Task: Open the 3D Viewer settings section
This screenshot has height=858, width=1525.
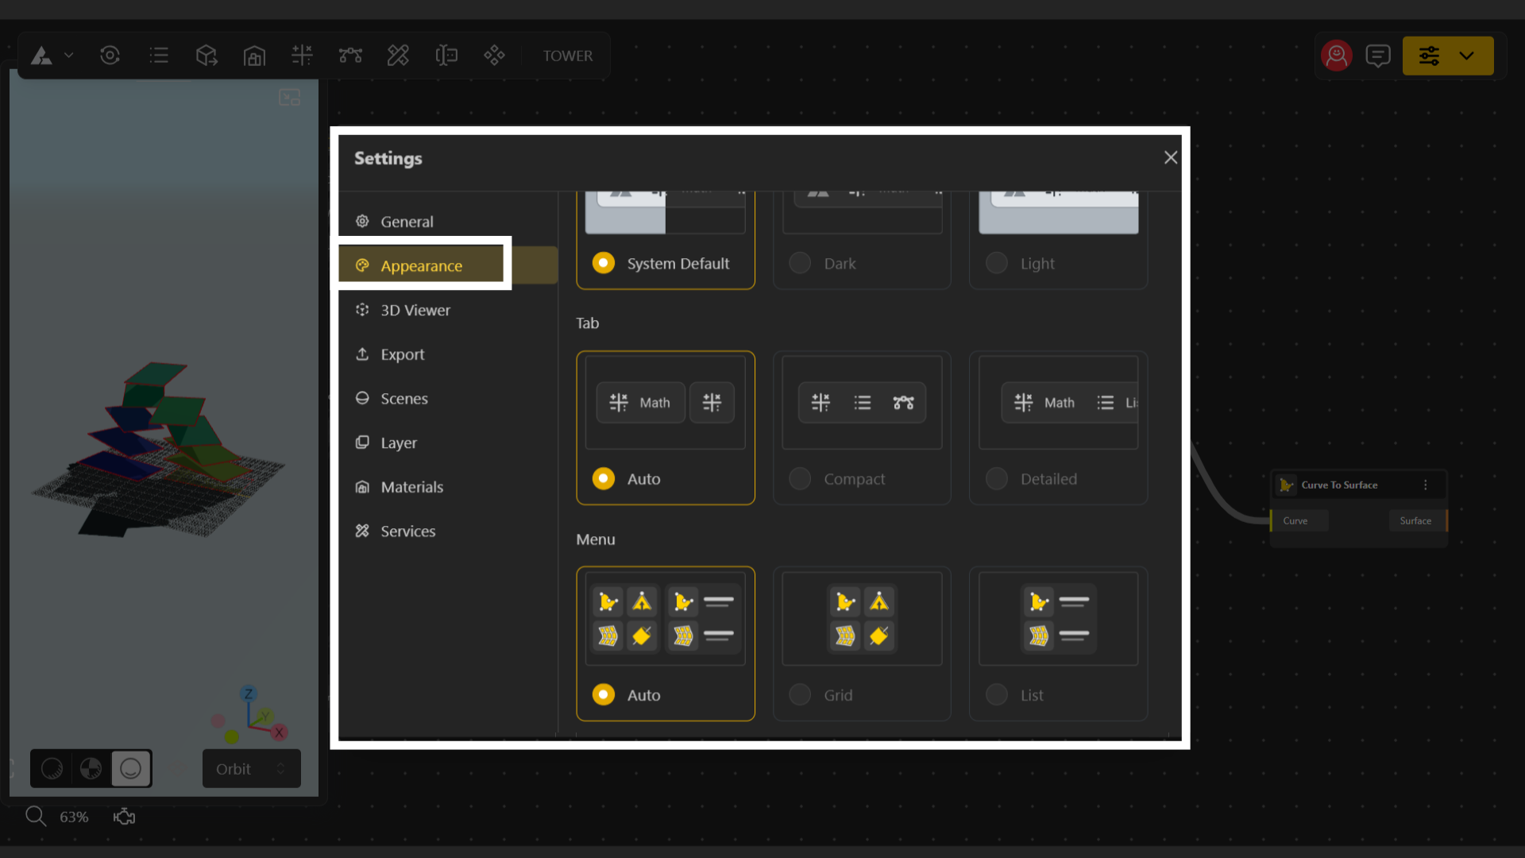Action: [x=415, y=310]
